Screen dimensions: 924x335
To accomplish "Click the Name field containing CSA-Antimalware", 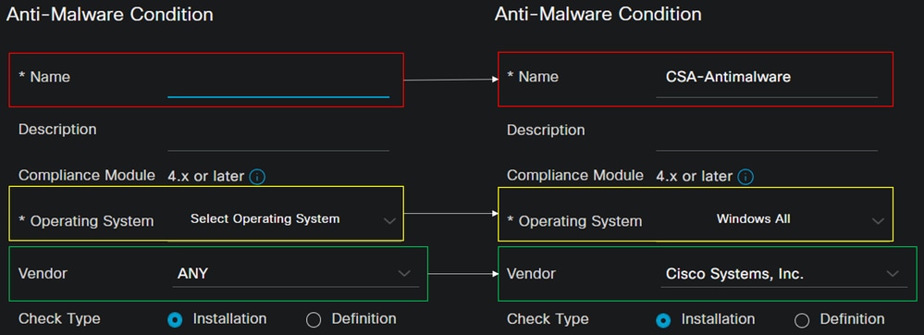I will [x=767, y=81].
